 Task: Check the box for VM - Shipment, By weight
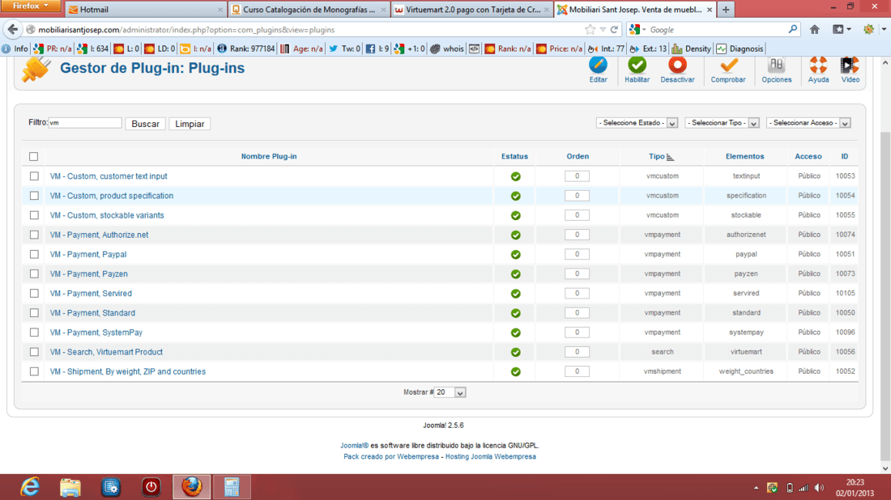34,371
